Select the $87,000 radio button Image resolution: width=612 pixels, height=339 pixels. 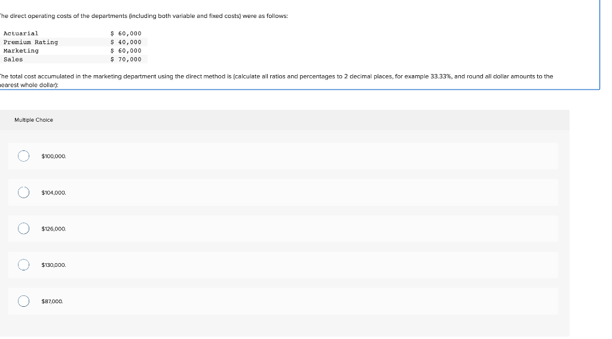click(x=23, y=301)
